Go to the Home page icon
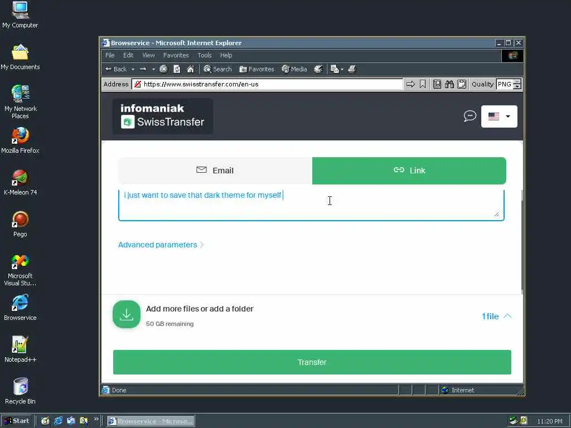 191,69
